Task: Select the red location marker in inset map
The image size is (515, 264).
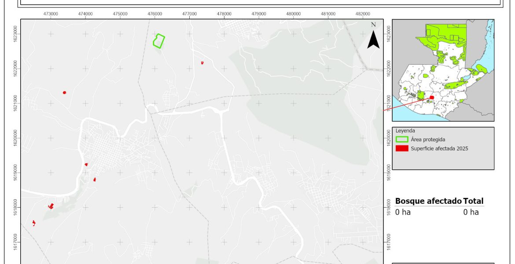Action: click(432, 98)
